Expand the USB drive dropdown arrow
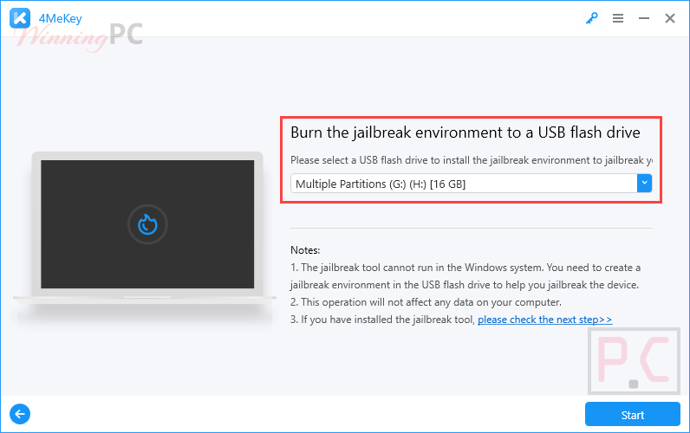 click(x=644, y=184)
